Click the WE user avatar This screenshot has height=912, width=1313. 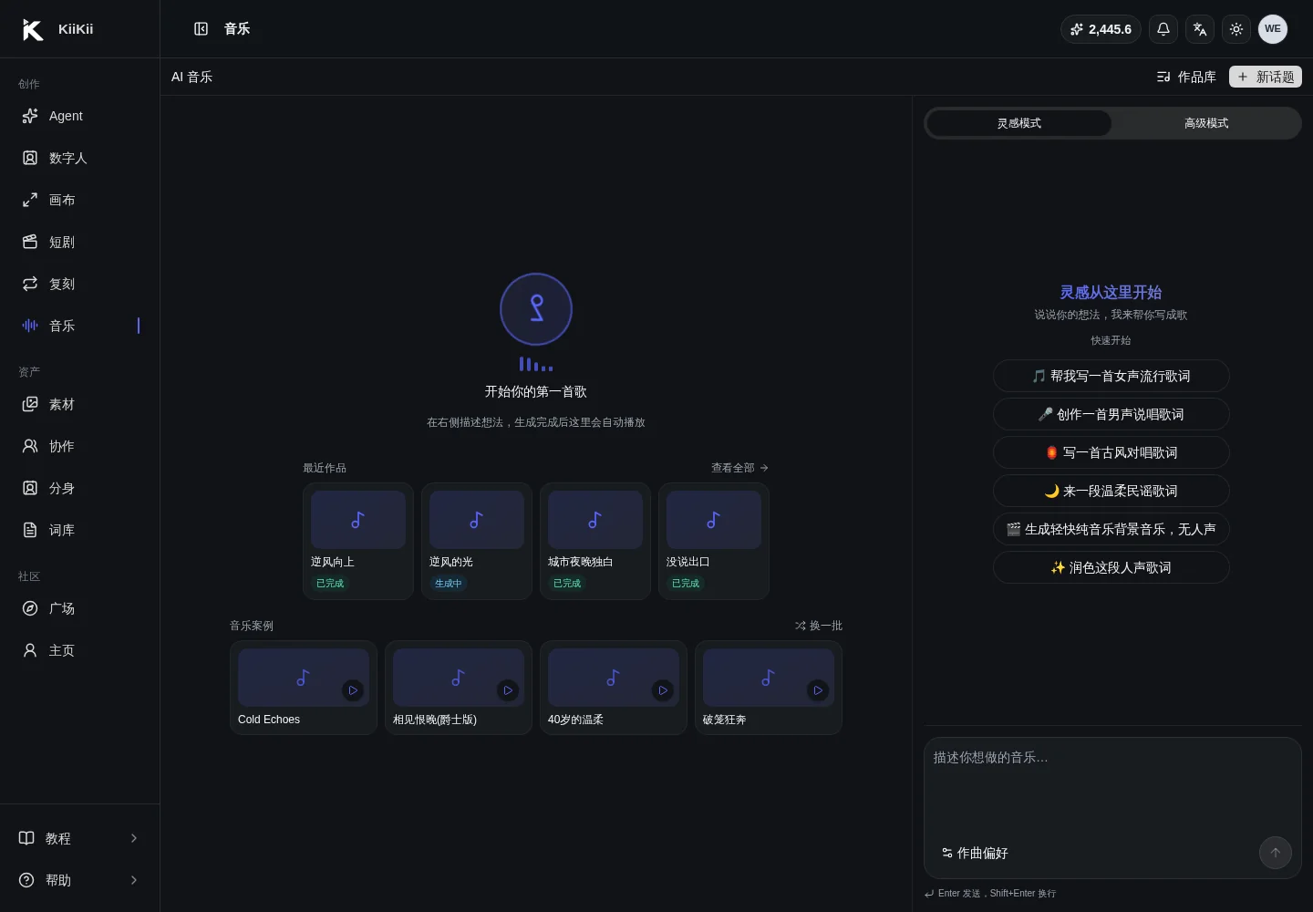click(1273, 29)
